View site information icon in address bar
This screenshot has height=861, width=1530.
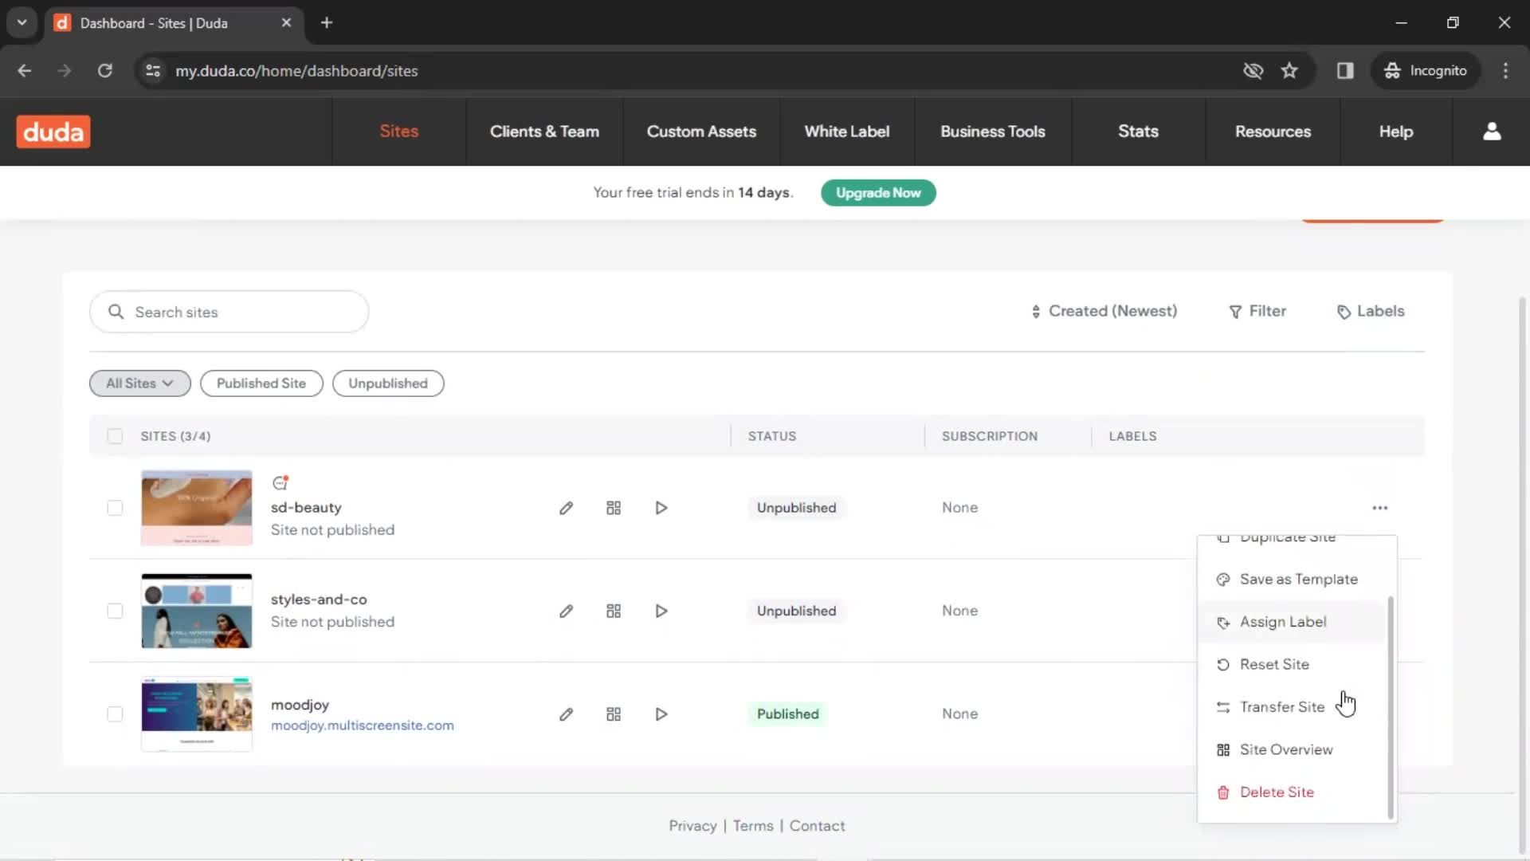click(153, 71)
